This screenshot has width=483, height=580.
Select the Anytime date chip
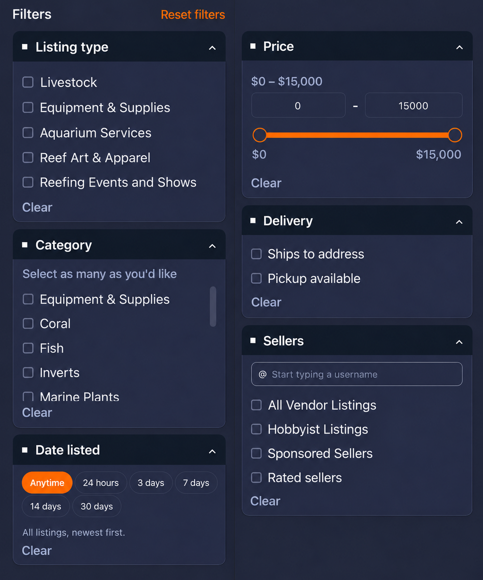point(47,483)
